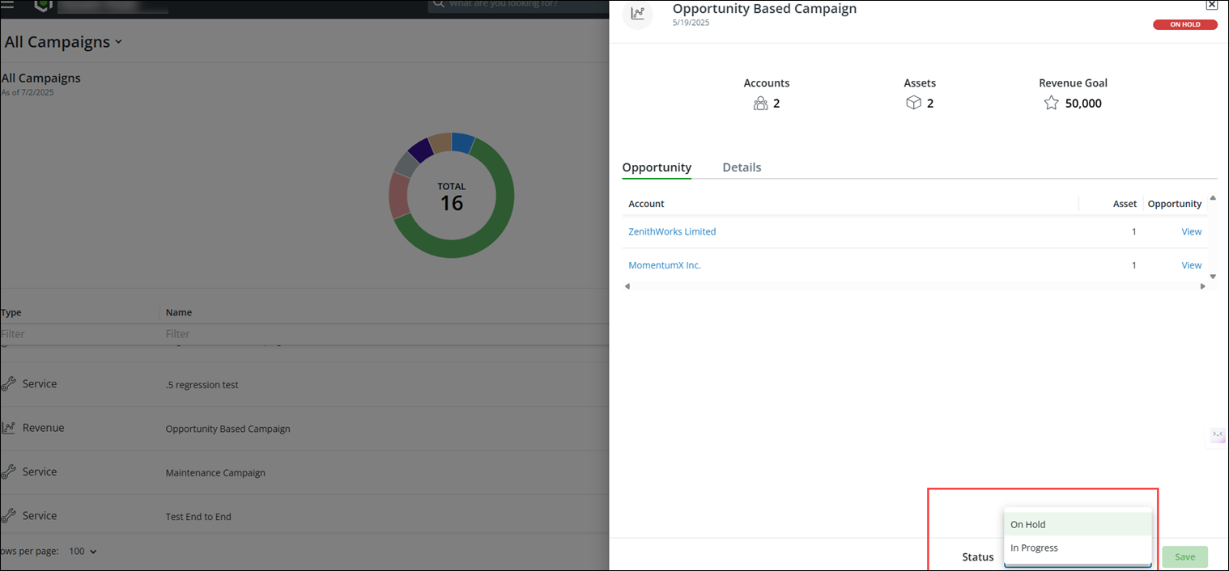
Task: Open the rows per page dropdown
Action: (x=83, y=551)
